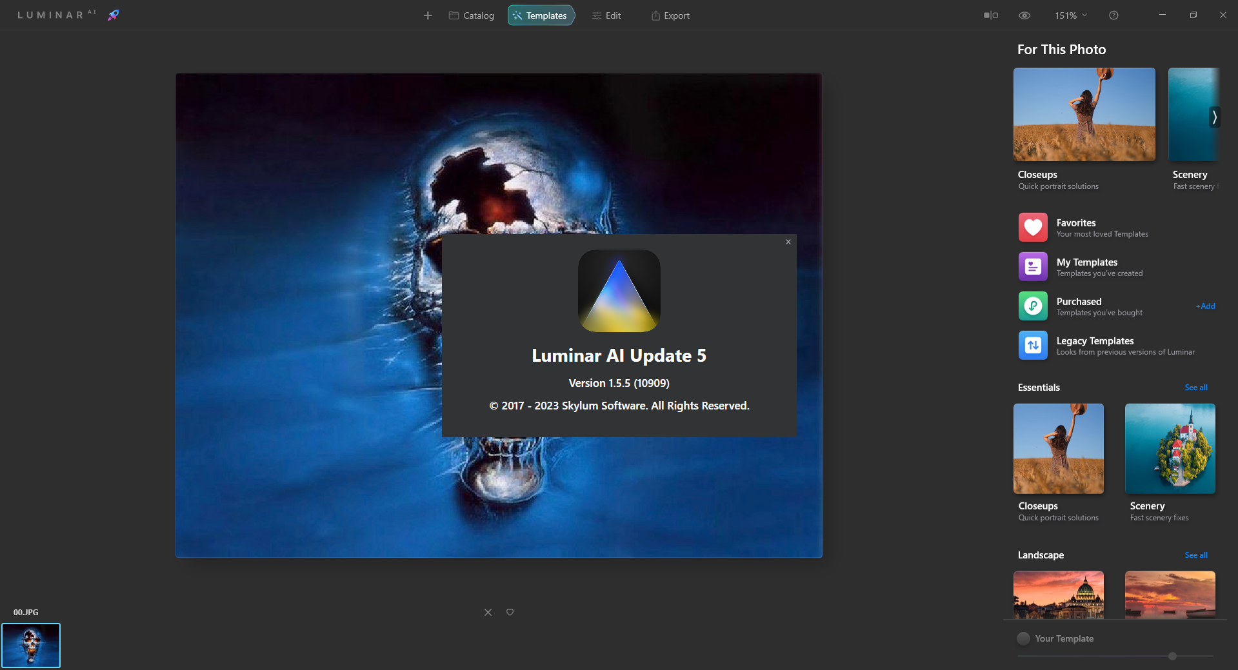This screenshot has width=1238, height=670.
Task: Click the Legacy Templates label
Action: point(1095,341)
